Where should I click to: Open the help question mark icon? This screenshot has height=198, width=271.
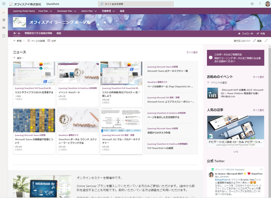point(260,4)
